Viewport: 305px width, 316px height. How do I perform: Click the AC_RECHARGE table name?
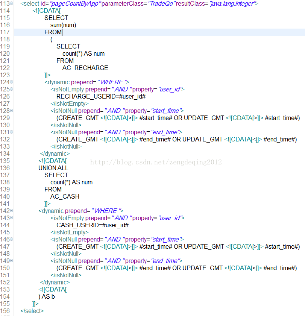click(85, 68)
